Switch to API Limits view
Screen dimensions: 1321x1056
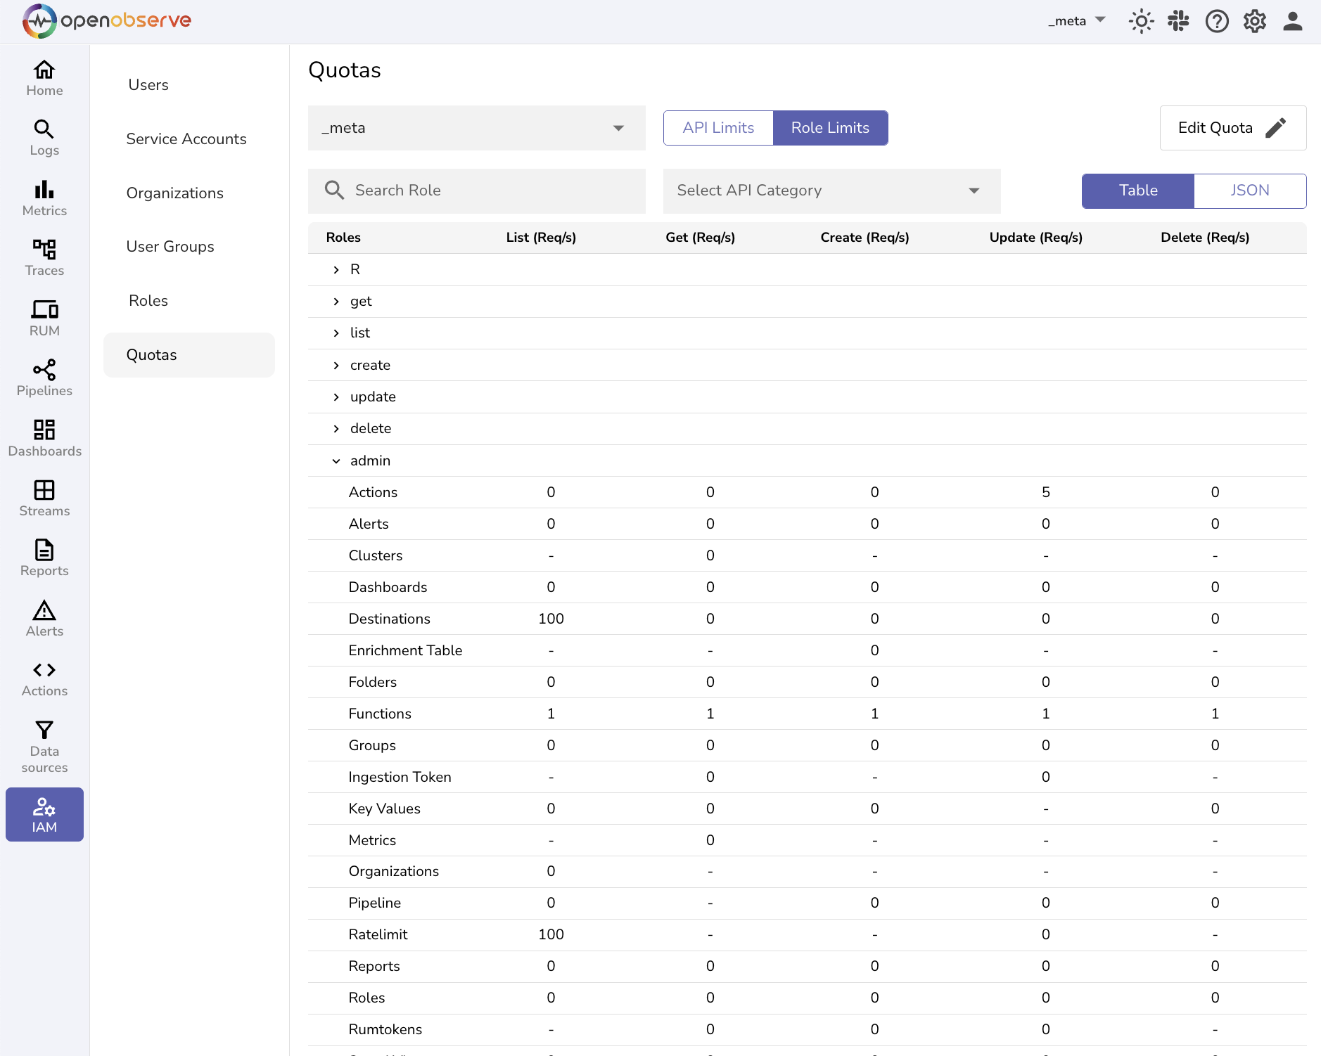click(718, 128)
